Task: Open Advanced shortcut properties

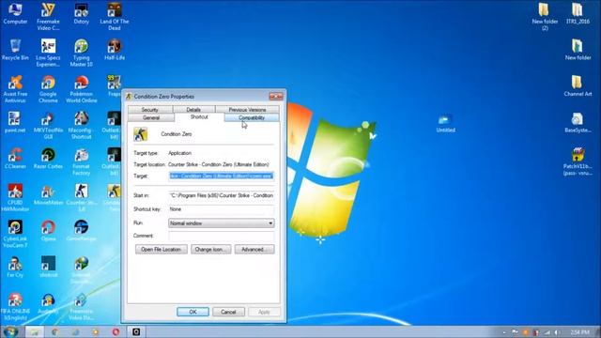Action: pyautogui.click(x=254, y=249)
